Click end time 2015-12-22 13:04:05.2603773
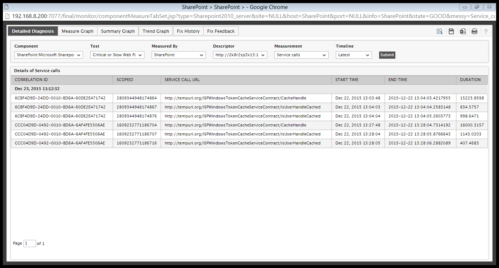Viewport: 499px width, 268px height. (420, 116)
